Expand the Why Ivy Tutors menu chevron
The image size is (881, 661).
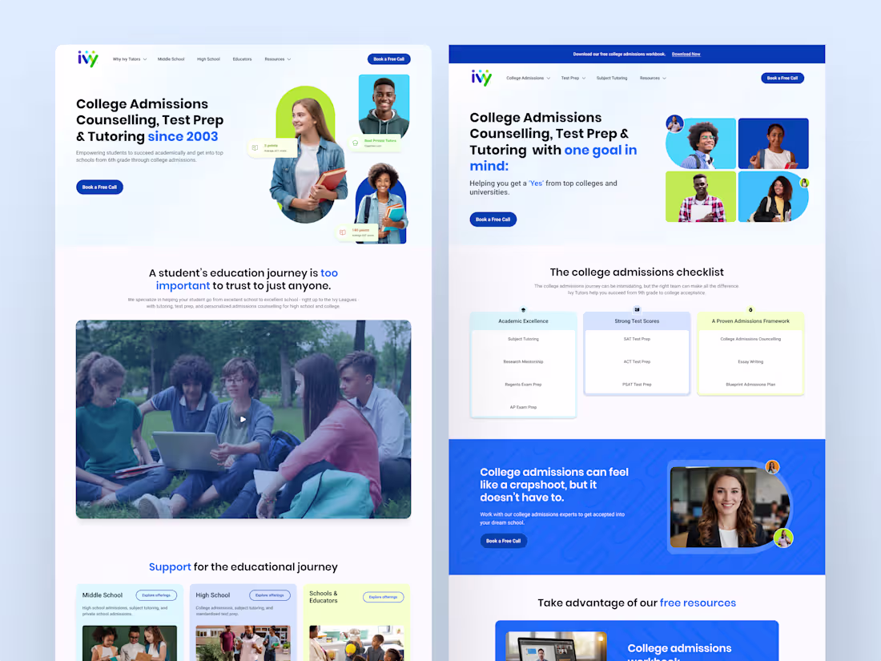145,59
